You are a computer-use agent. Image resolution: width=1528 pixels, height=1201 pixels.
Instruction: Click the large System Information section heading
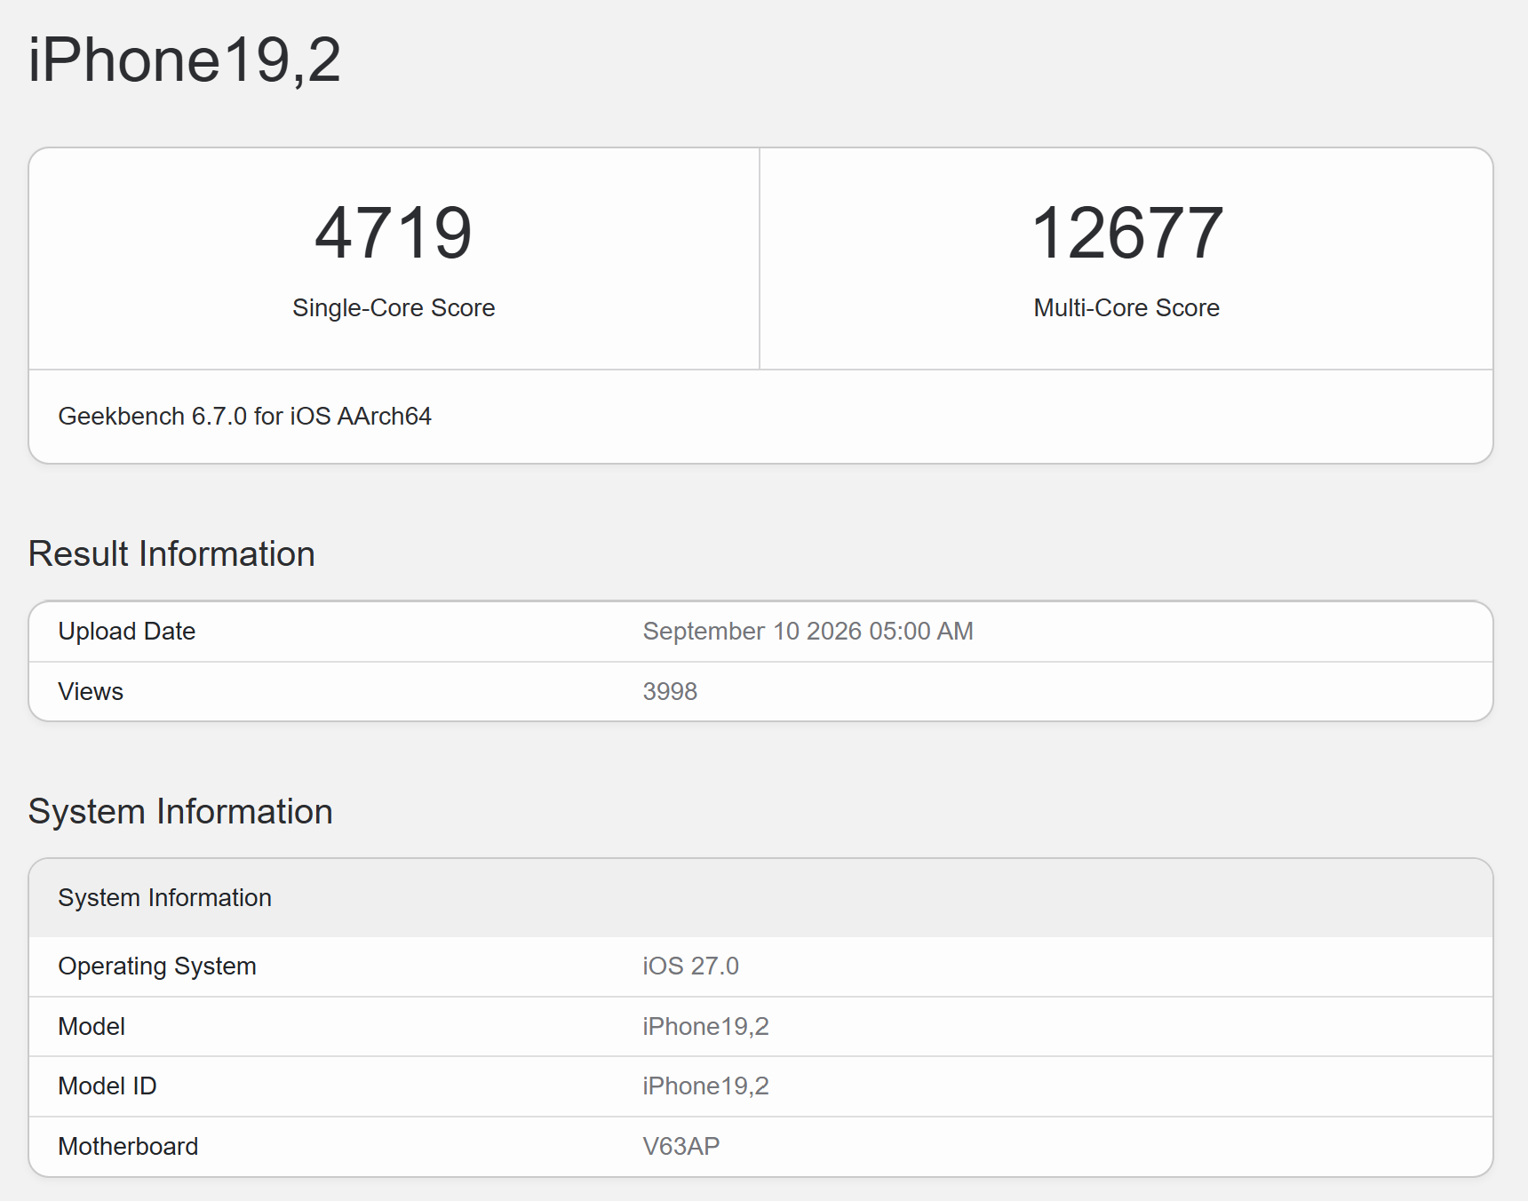[180, 811]
